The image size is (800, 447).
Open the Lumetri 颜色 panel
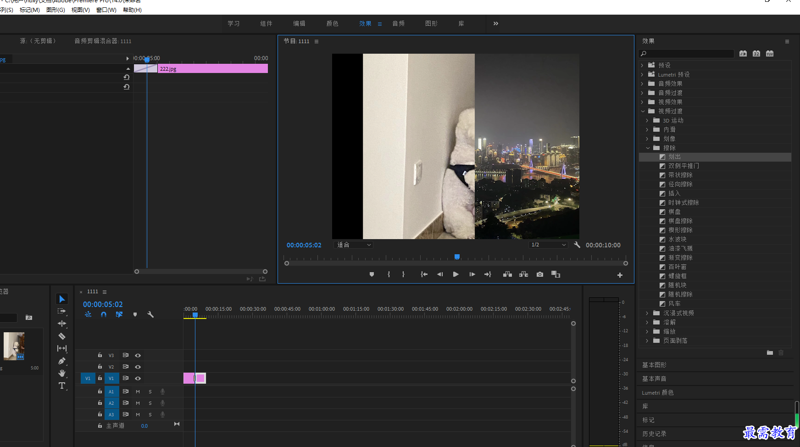(658, 392)
